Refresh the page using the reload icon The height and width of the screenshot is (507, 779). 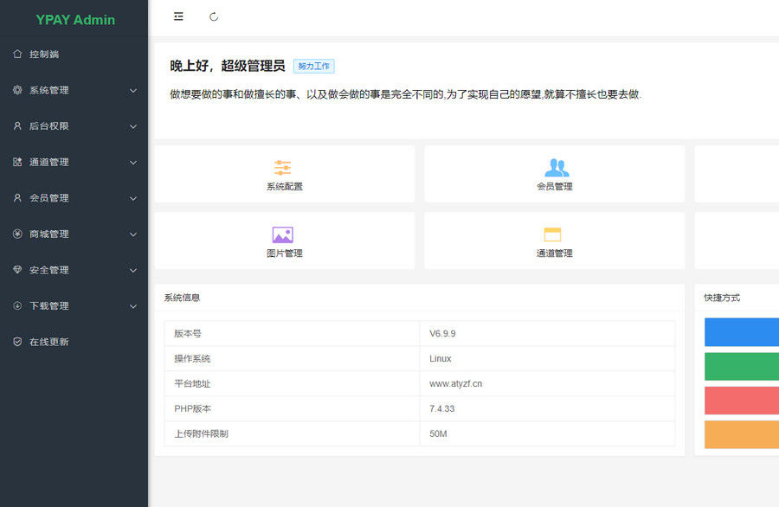[213, 16]
